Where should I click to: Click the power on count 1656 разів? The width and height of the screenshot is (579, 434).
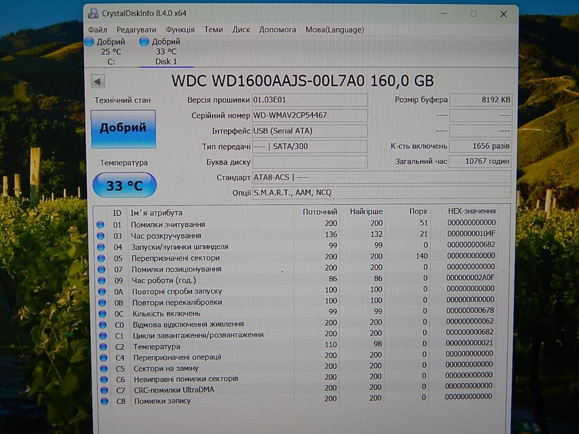coord(481,146)
